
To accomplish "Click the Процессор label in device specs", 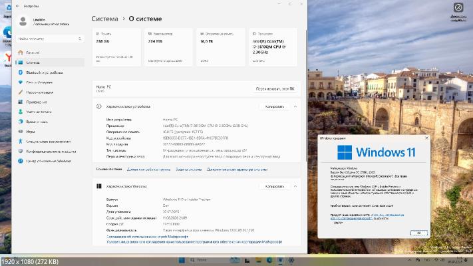I will point(115,126).
